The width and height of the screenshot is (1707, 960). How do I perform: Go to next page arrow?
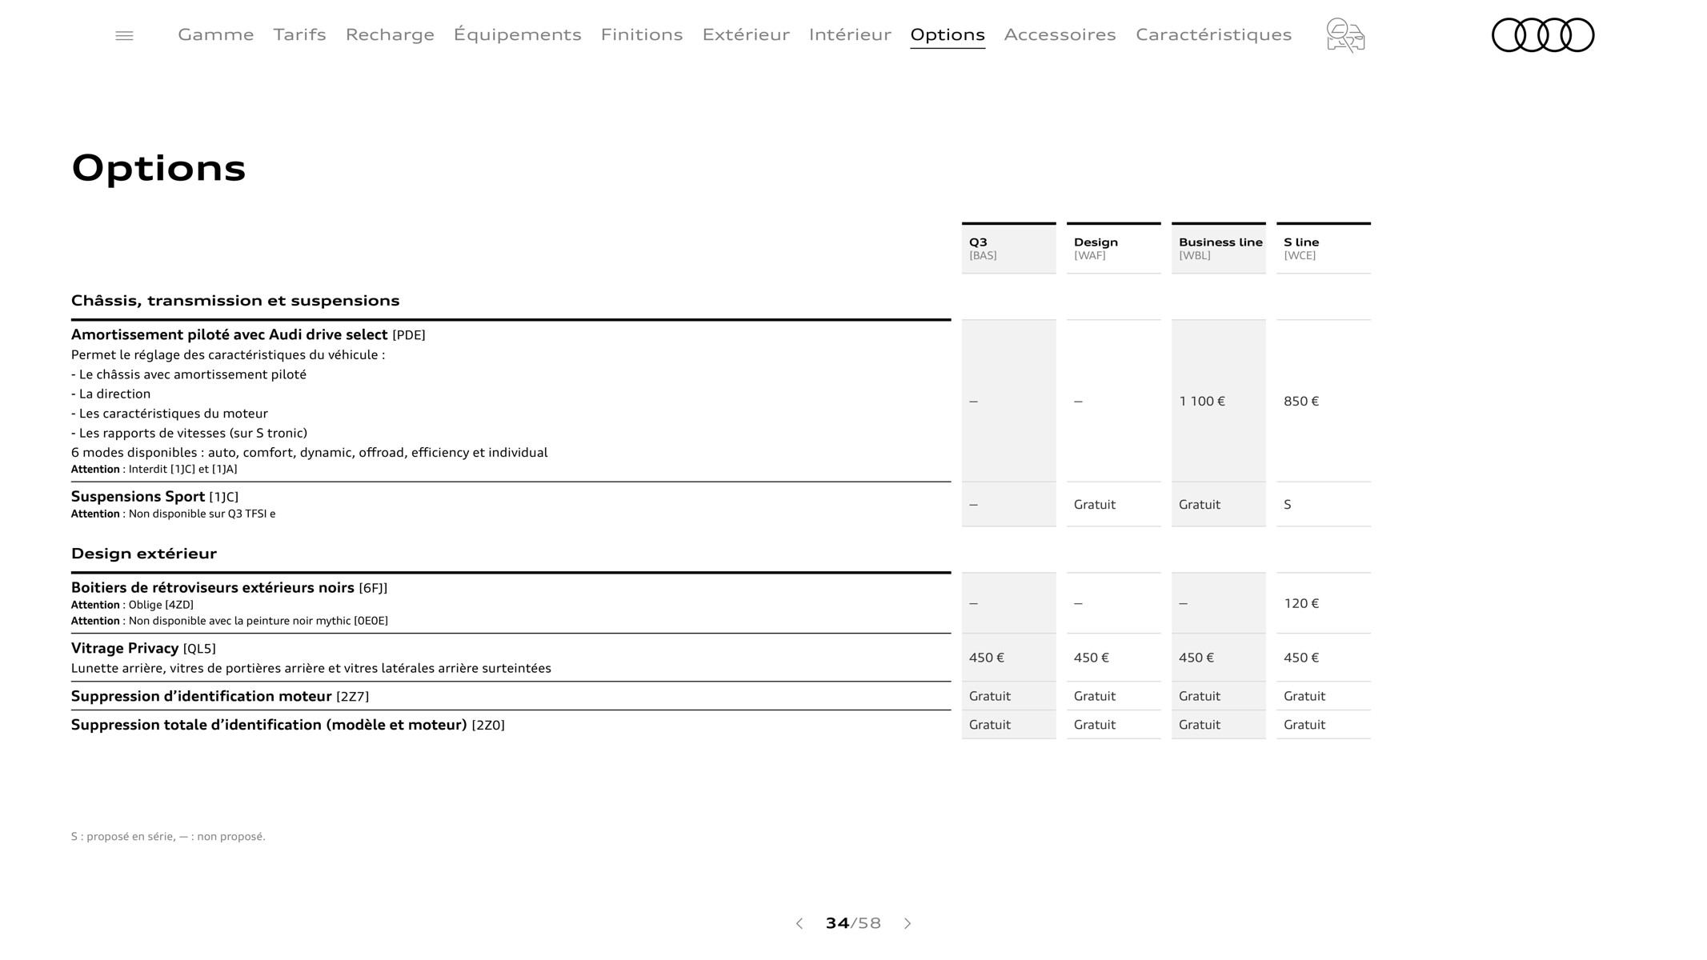[x=908, y=923]
